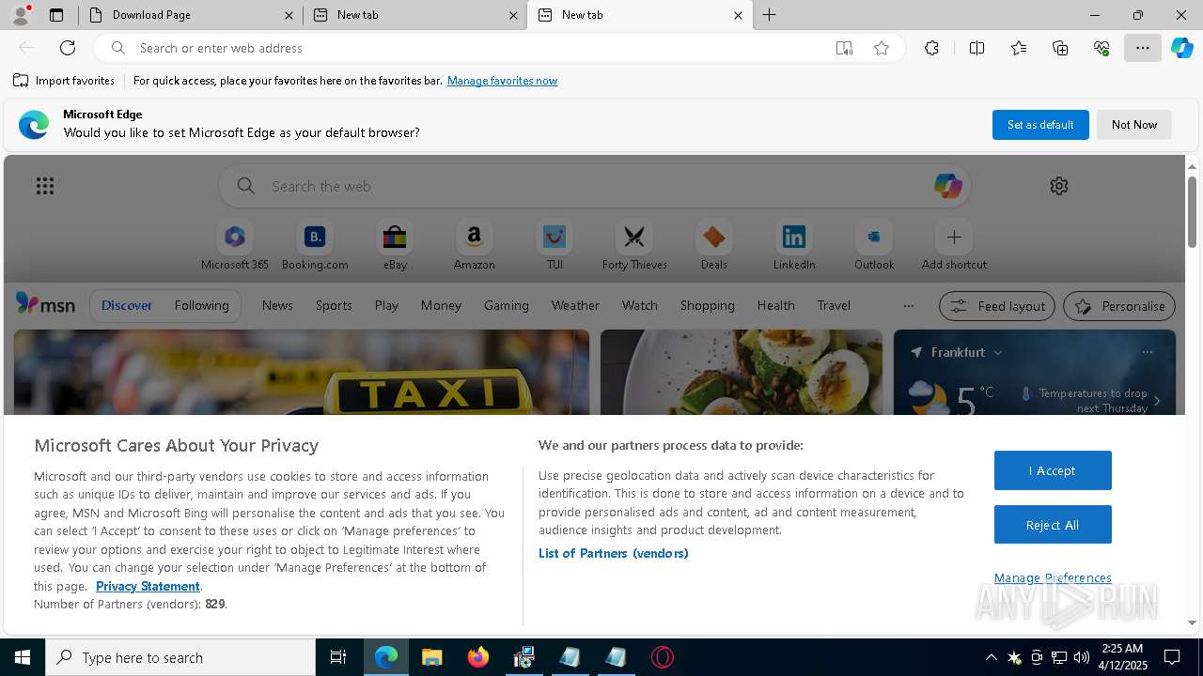Click the Copilot icon in web search box
This screenshot has height=676, width=1203.
click(x=947, y=186)
